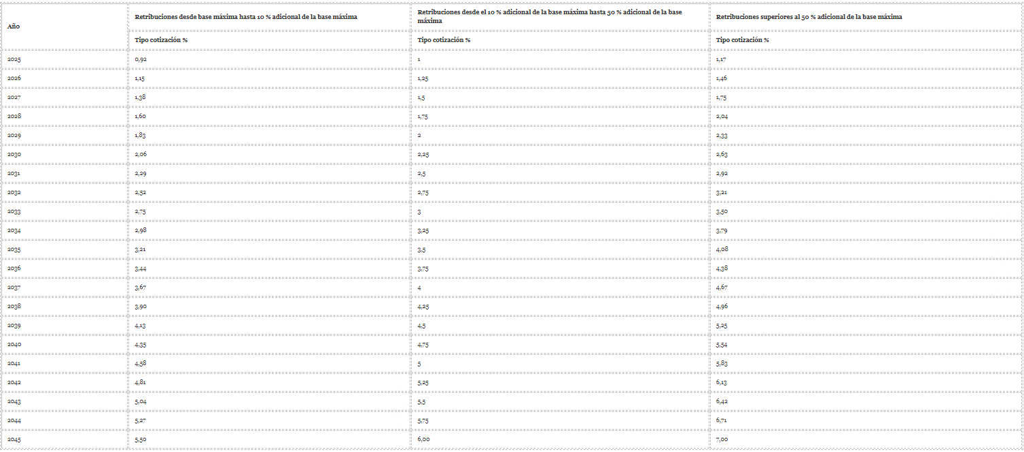Screen dimensions: 1024x452
Task: Click the year 2045 cell
Action: tap(14, 440)
